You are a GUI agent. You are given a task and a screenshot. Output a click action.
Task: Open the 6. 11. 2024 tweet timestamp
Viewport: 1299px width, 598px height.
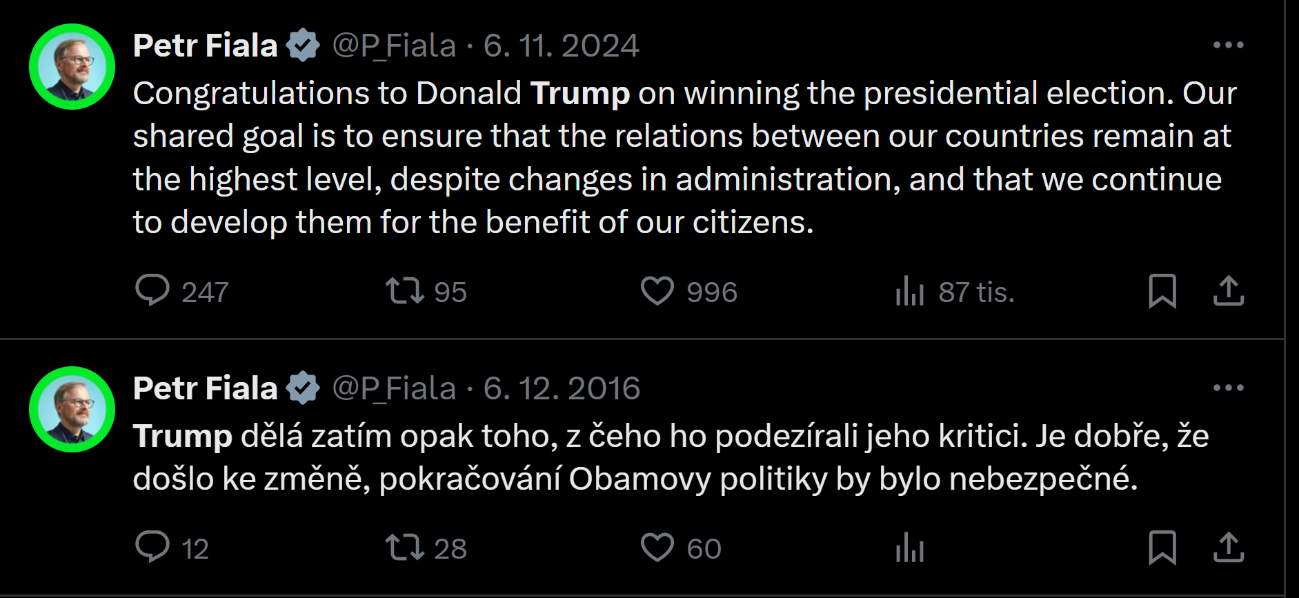click(x=561, y=46)
